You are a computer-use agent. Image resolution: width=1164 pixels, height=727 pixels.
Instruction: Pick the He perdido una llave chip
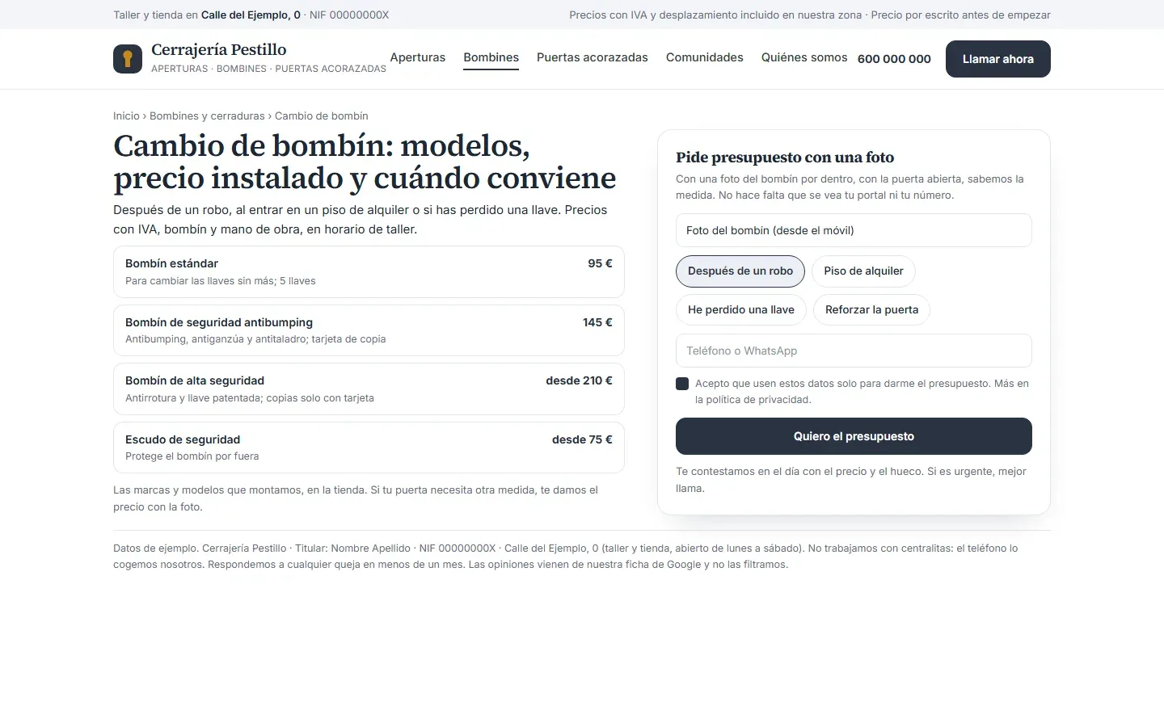(741, 310)
